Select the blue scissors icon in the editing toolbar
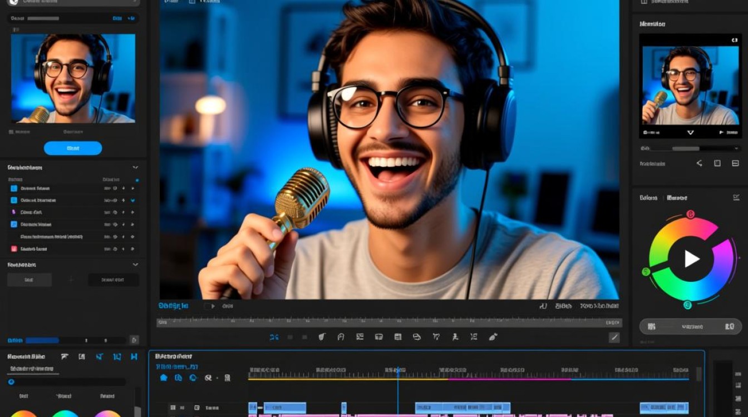The height and width of the screenshot is (417, 748). click(274, 337)
